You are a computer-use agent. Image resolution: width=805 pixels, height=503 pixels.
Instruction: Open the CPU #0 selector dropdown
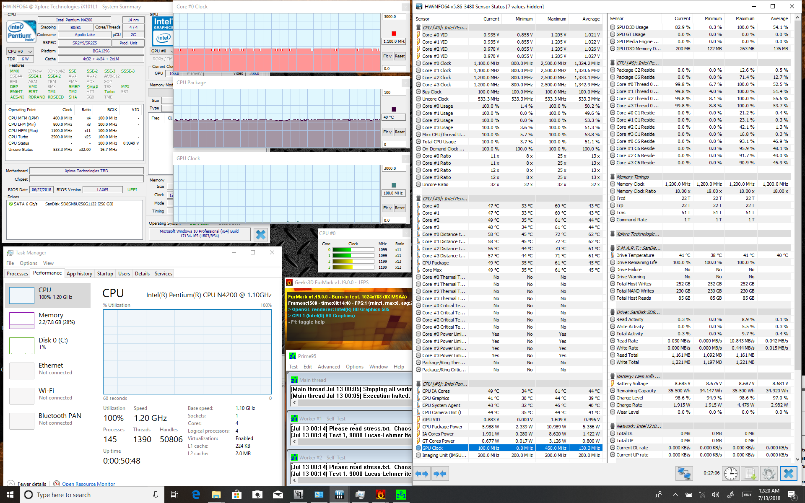[20, 51]
